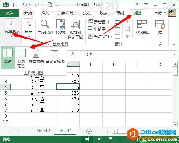Select 普通 normal view
The width and height of the screenshot is (179, 143).
(8, 58)
